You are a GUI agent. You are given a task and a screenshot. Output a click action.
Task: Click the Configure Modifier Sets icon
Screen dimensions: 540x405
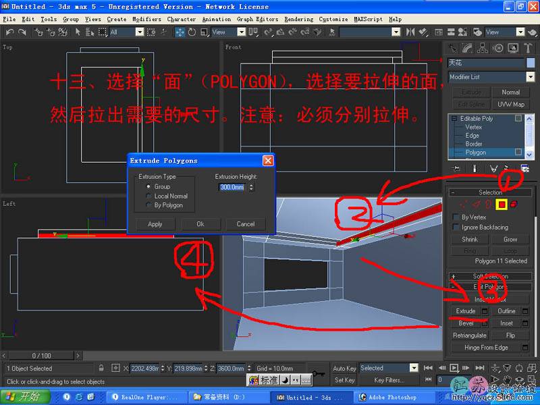tap(525, 168)
